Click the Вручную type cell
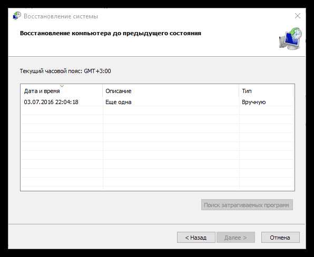The width and height of the screenshot is (314, 257). [254, 102]
